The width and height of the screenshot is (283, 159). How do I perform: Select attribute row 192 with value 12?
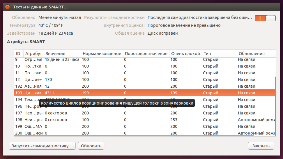116,86
